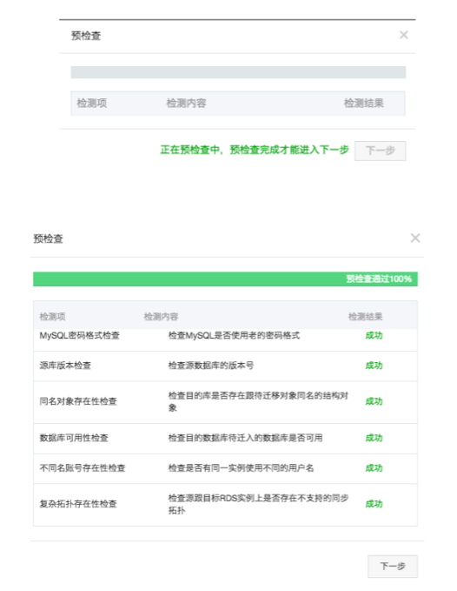Screen dimensions: 457x591
Task: Click the green 正在预检查中 status message
Action: click(x=255, y=150)
